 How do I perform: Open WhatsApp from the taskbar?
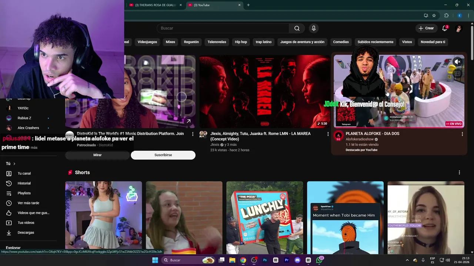click(x=319, y=260)
